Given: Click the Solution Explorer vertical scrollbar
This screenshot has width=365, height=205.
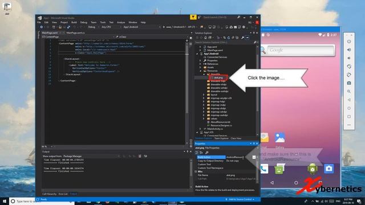Looking at the screenshot, I should coord(257,90).
